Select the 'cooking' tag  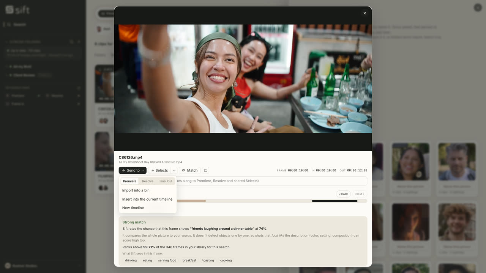click(226, 260)
